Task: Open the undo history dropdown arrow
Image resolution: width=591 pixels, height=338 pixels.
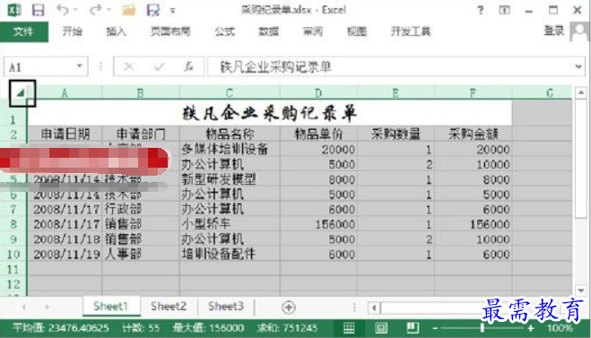Action: [x=75, y=10]
